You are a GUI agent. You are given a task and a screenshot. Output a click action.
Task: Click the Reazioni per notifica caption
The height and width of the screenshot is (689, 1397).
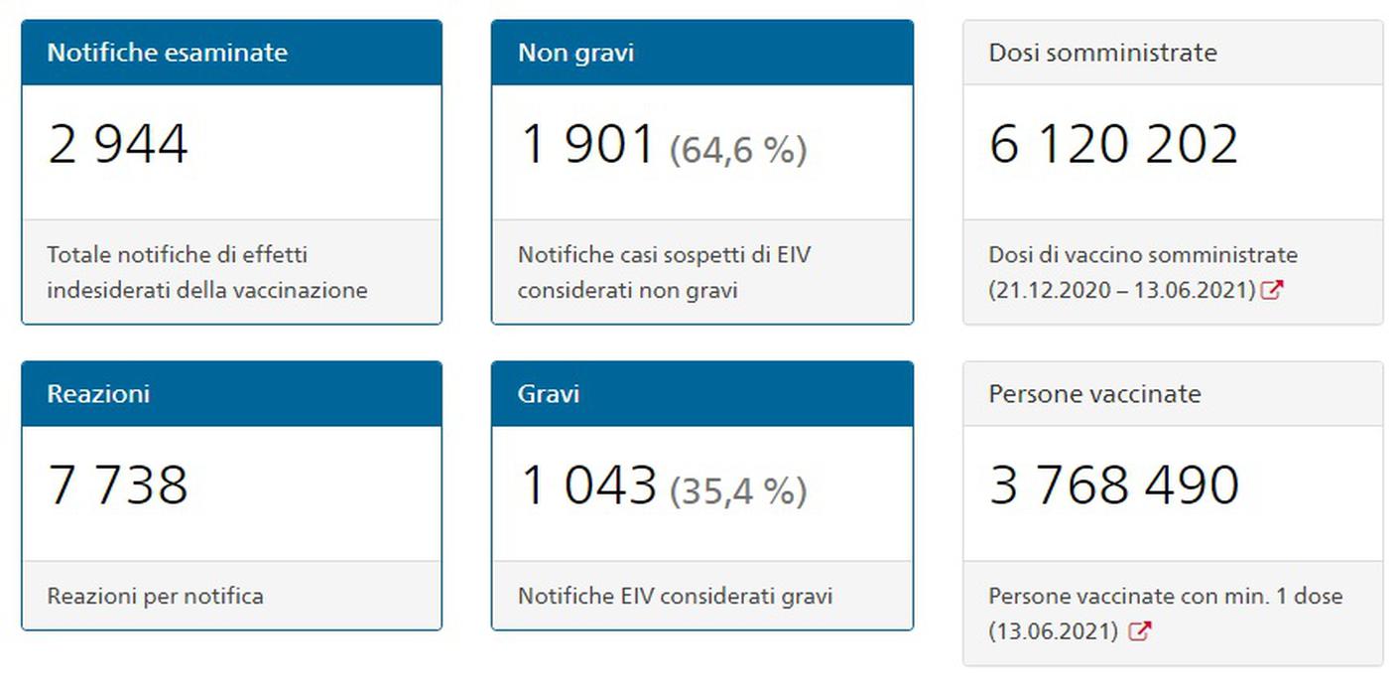pyautogui.click(x=155, y=597)
